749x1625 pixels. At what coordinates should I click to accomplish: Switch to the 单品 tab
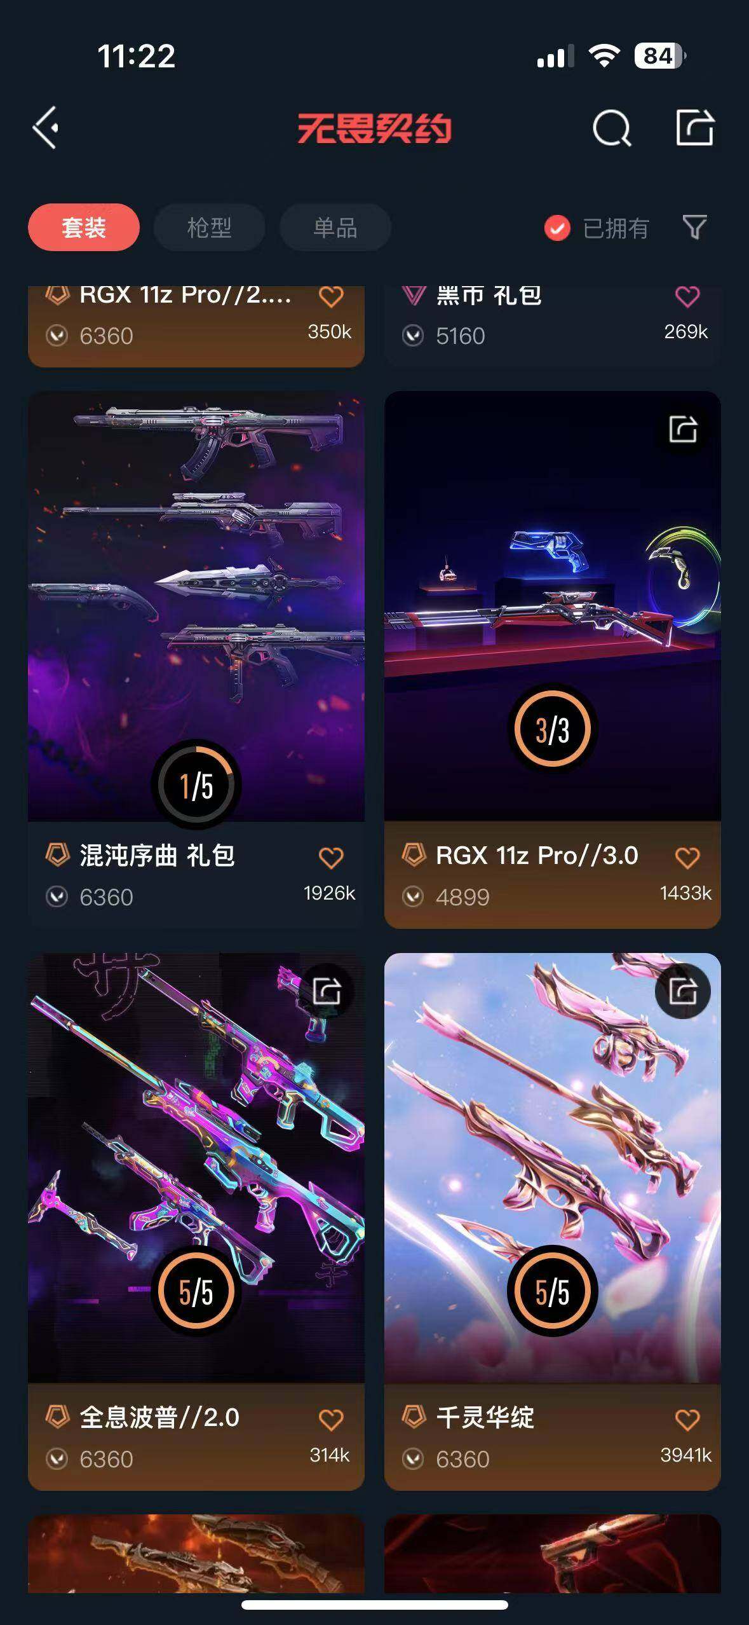click(x=335, y=227)
